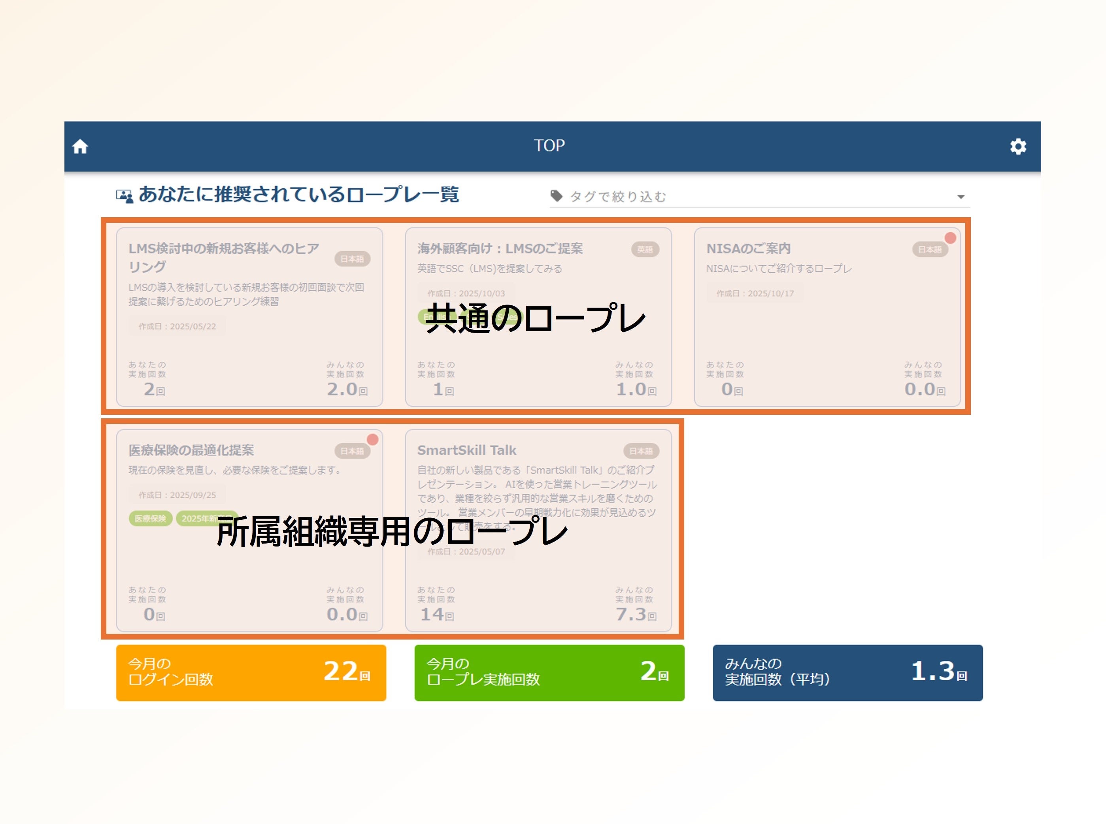Image resolution: width=1106 pixels, height=824 pixels.
Task: Click 日本語 badge on SmartSkill Talk card
Action: click(641, 451)
